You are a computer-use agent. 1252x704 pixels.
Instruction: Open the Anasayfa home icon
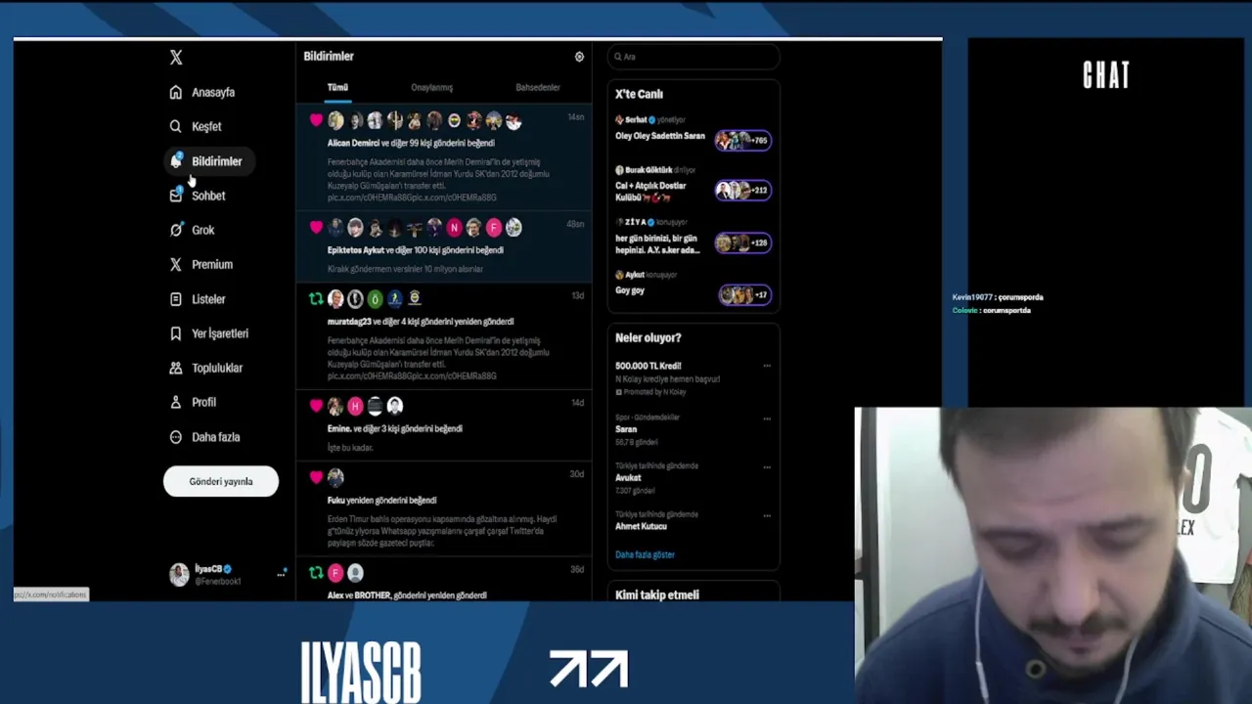coord(176,92)
